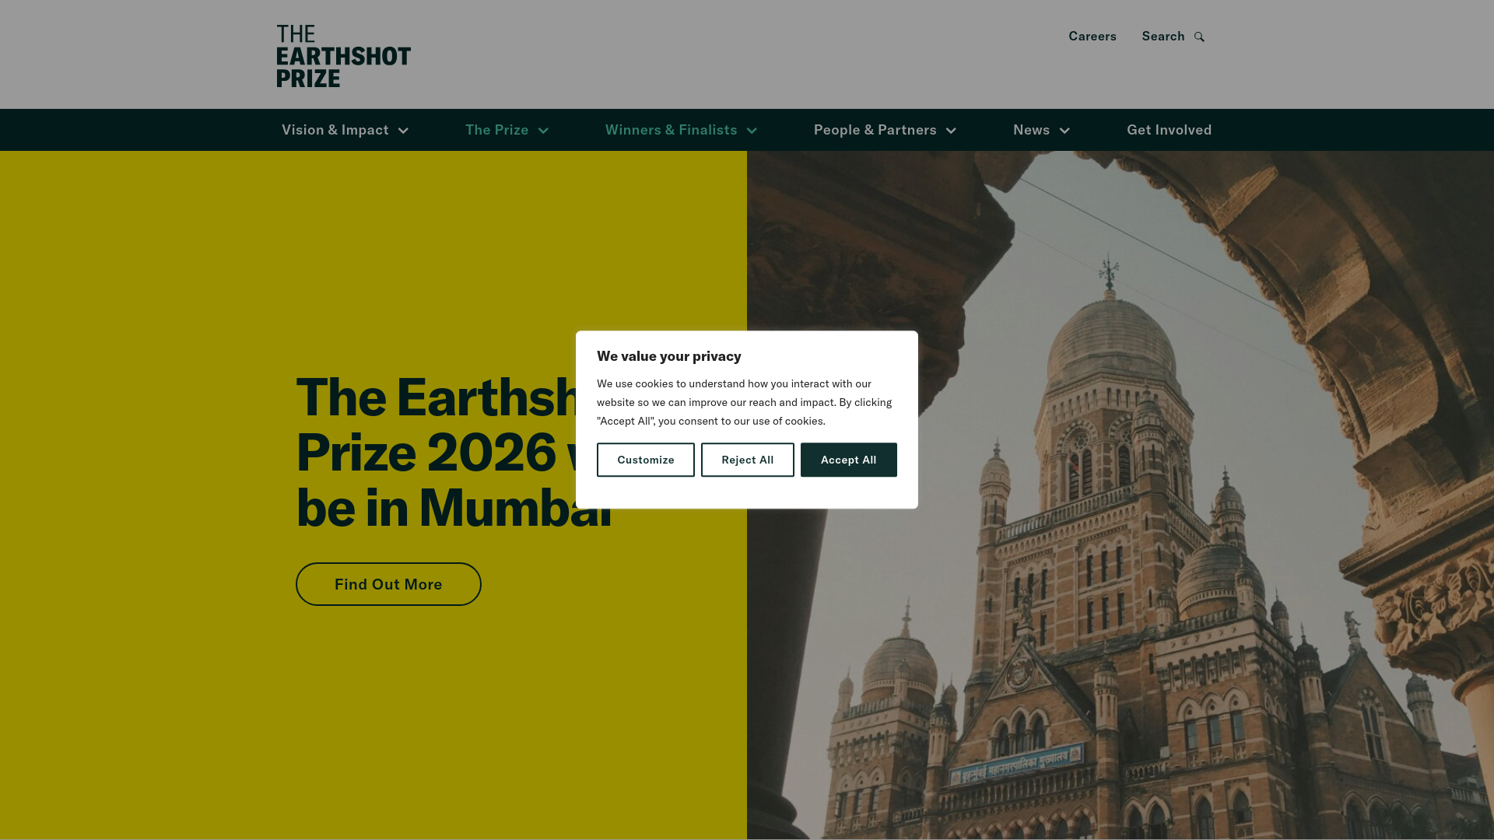Open the Vision & Impact menu
Screen dimensions: 1494x840
coord(335,130)
